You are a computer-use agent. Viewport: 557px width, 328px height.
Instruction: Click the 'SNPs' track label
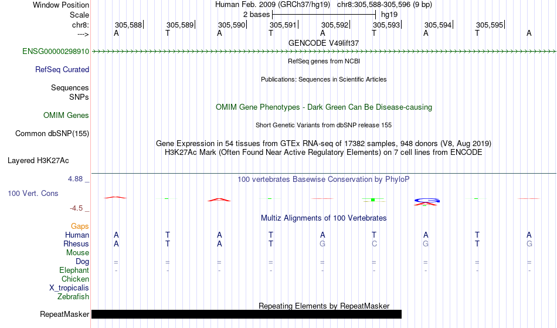(x=79, y=97)
